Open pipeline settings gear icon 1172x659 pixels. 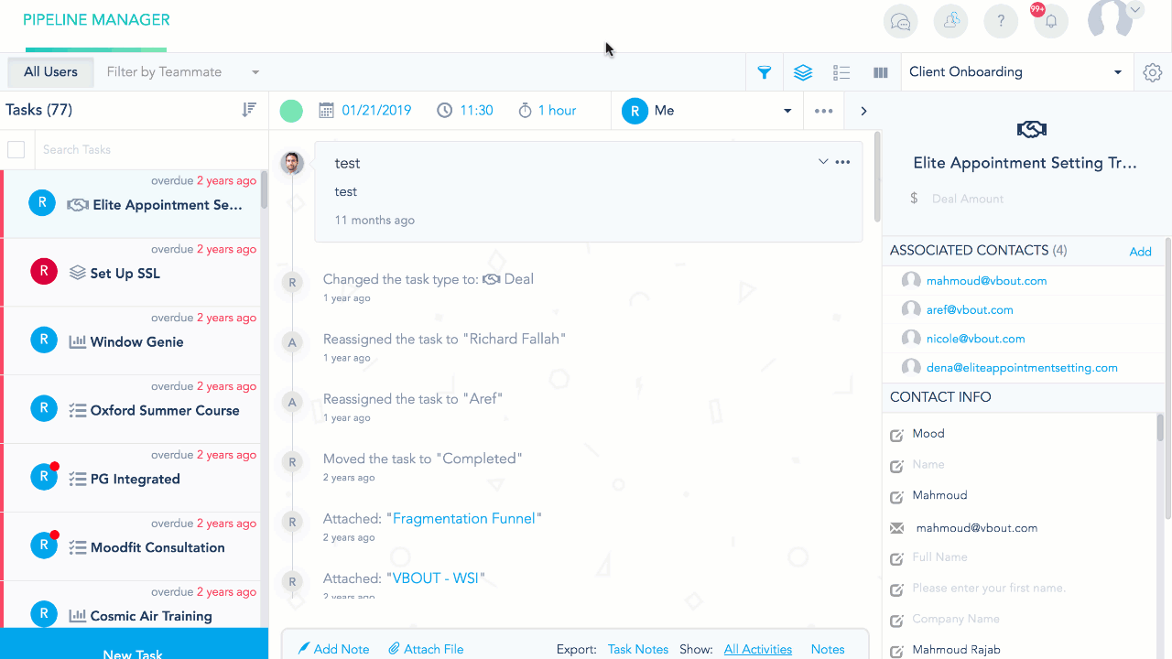point(1153,72)
